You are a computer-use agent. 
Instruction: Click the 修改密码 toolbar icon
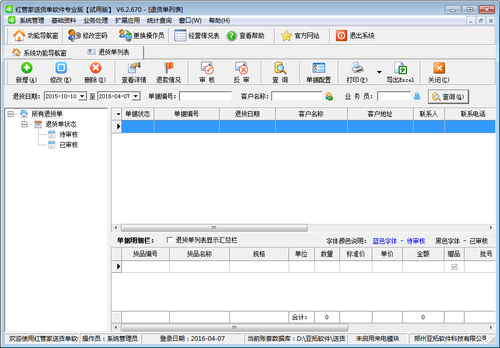point(74,36)
